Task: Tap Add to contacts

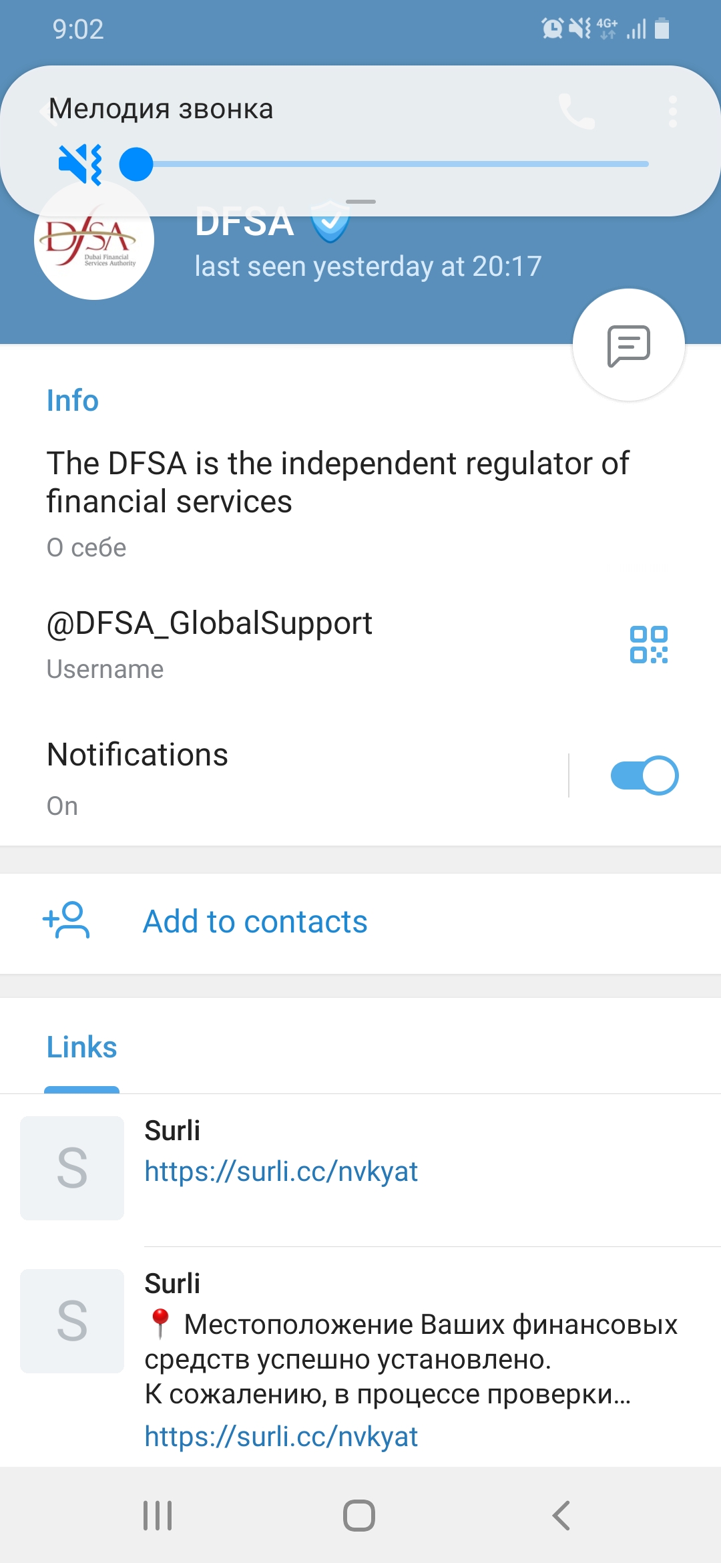Action: [x=255, y=922]
